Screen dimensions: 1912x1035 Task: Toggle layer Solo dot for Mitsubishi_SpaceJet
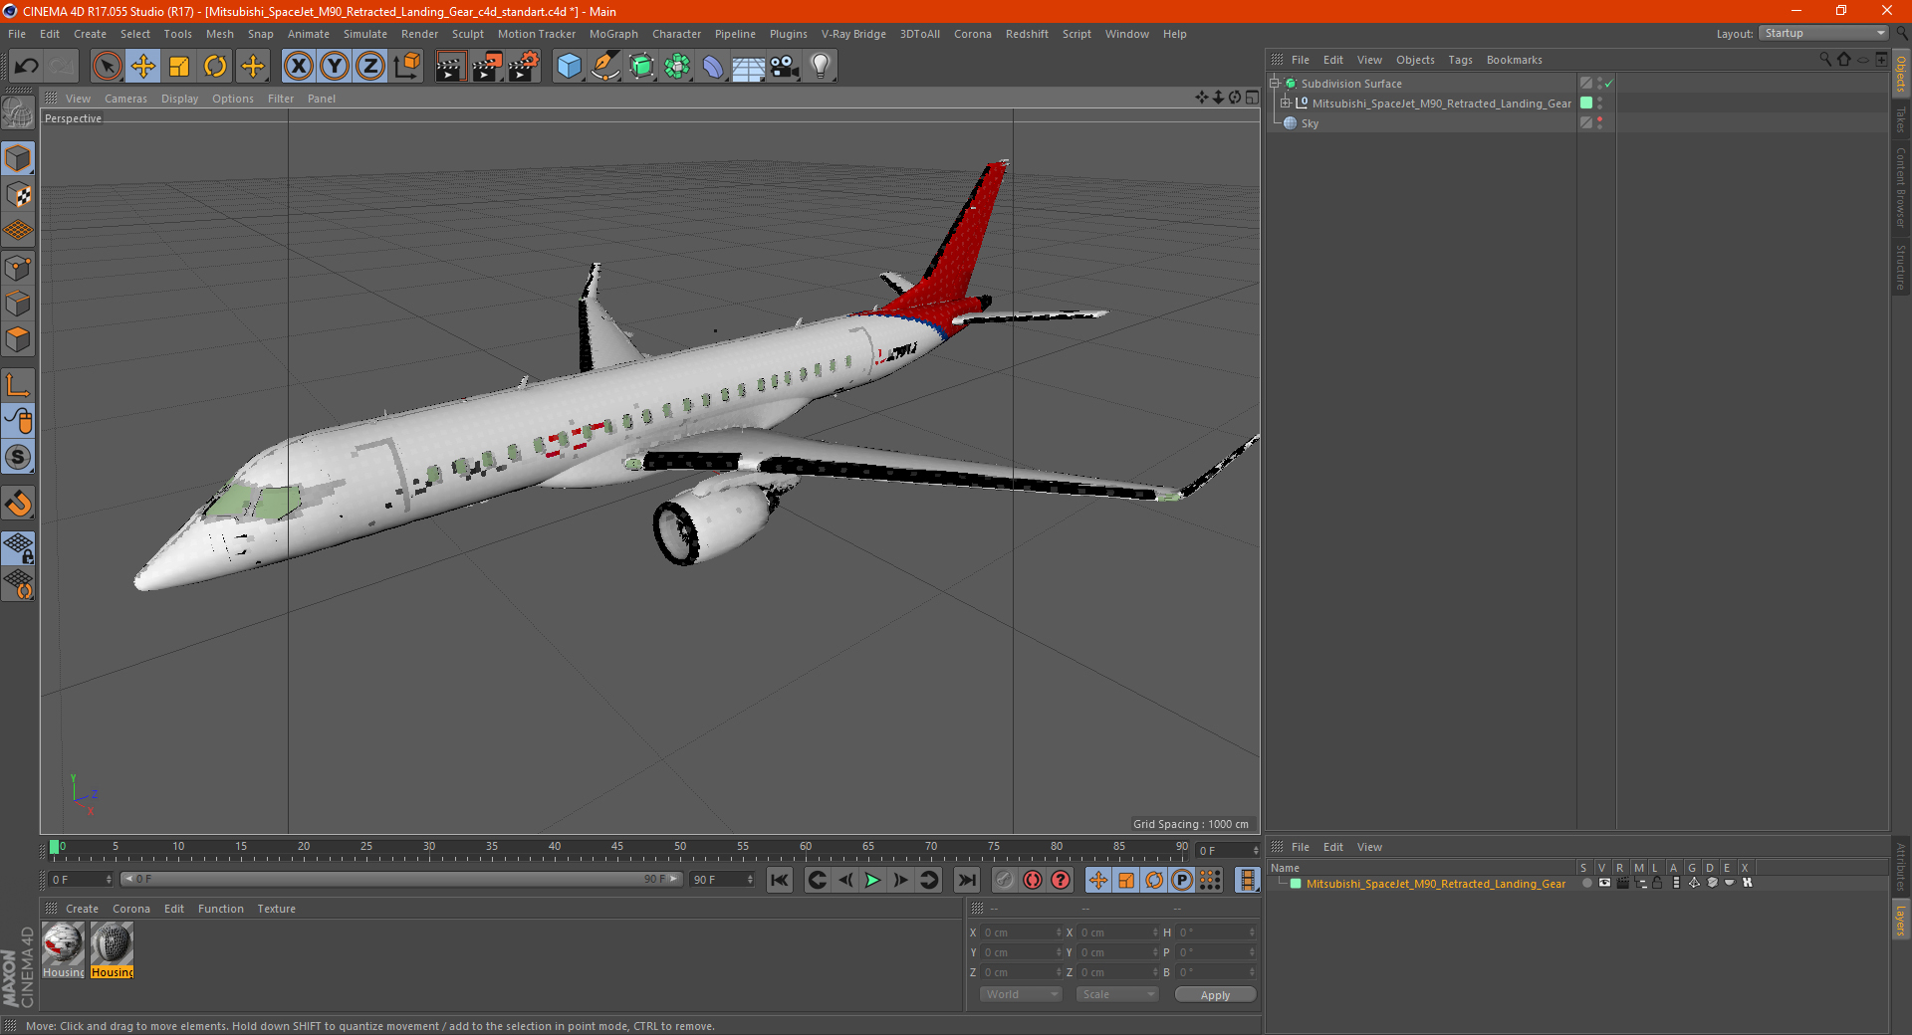tap(1585, 883)
